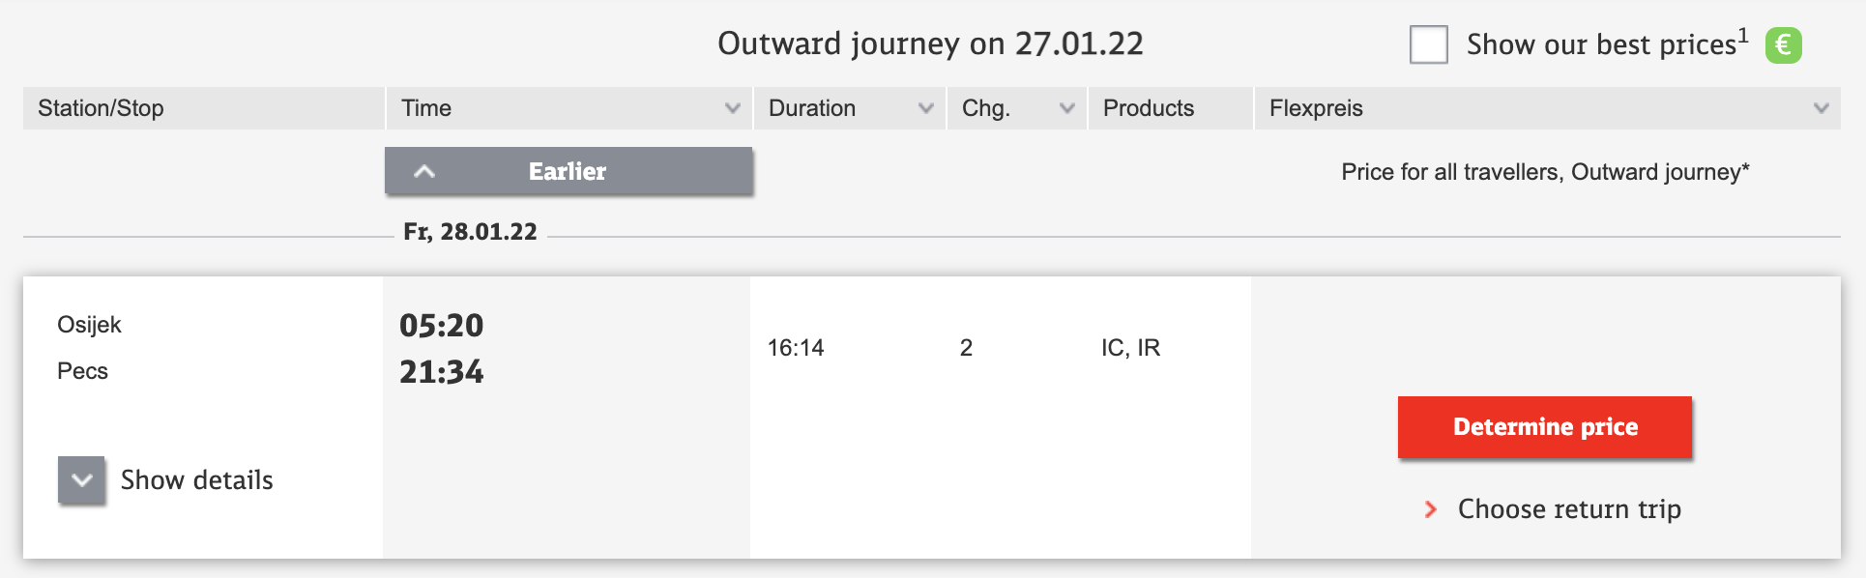Image resolution: width=1866 pixels, height=578 pixels.
Task: Click the 05:20 departure time
Action: coord(441,326)
